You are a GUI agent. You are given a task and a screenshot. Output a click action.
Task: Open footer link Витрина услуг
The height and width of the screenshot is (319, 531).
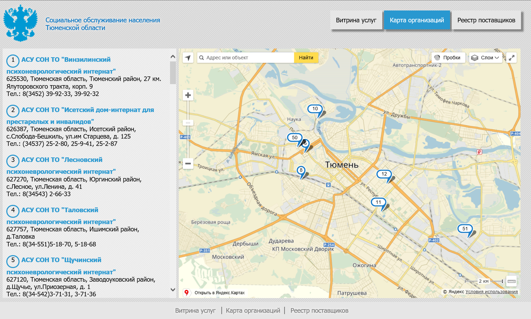tap(196, 311)
